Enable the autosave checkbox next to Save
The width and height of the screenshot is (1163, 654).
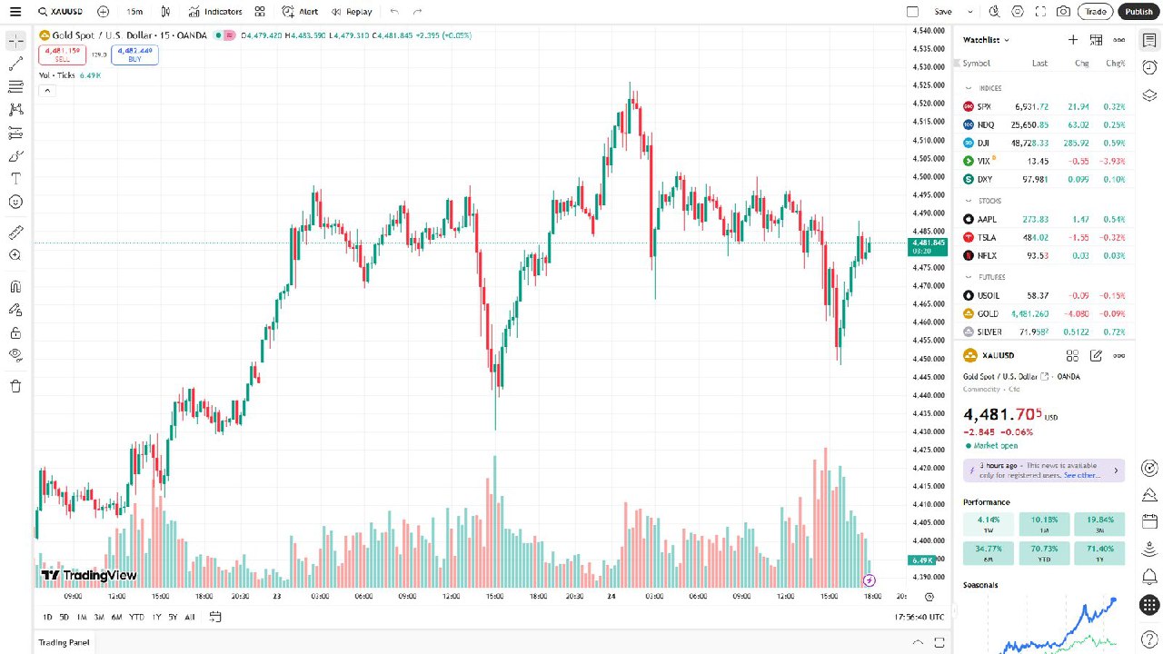(912, 11)
